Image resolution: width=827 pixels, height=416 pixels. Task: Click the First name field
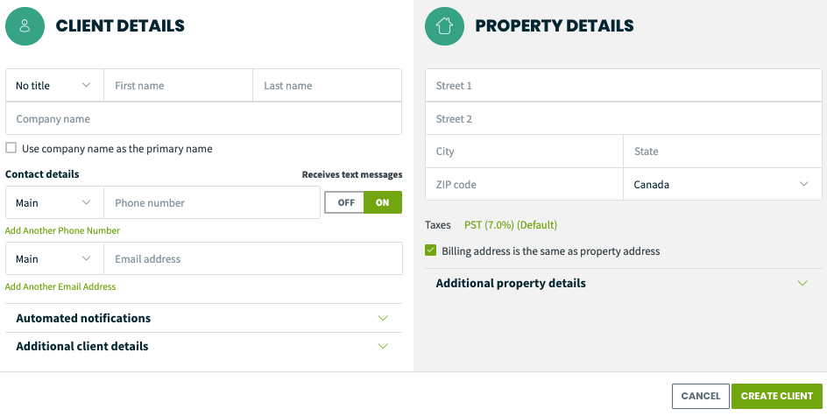pos(178,86)
